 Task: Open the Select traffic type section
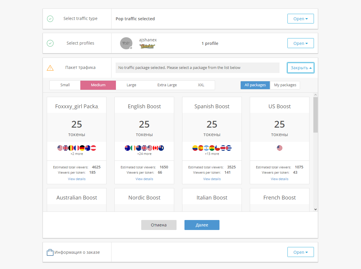click(300, 19)
